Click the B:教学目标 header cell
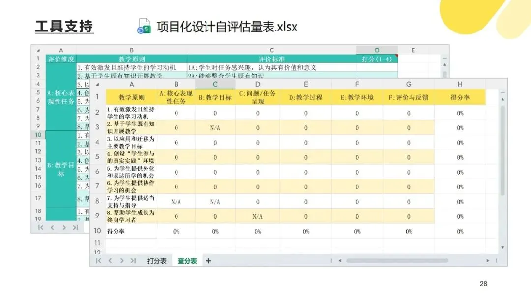The image size is (531, 299). coord(215,97)
